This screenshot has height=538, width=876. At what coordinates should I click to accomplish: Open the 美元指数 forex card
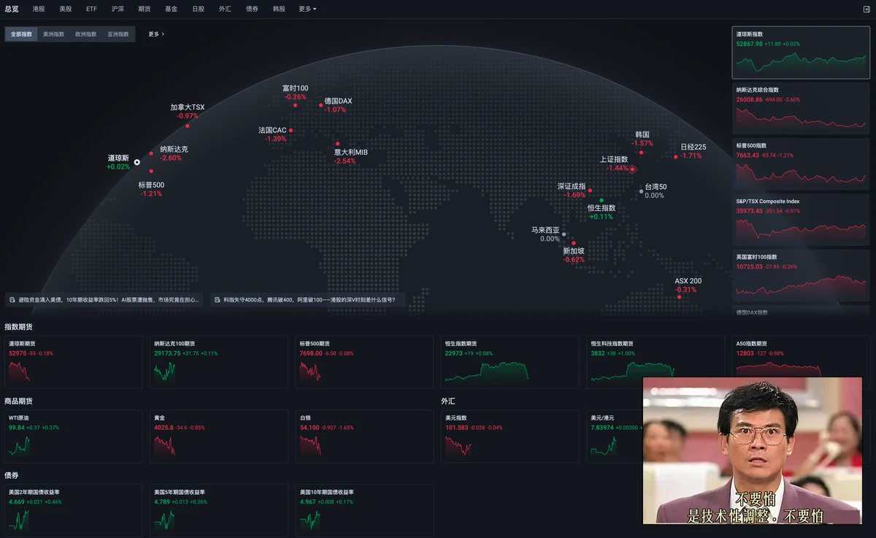click(x=510, y=436)
